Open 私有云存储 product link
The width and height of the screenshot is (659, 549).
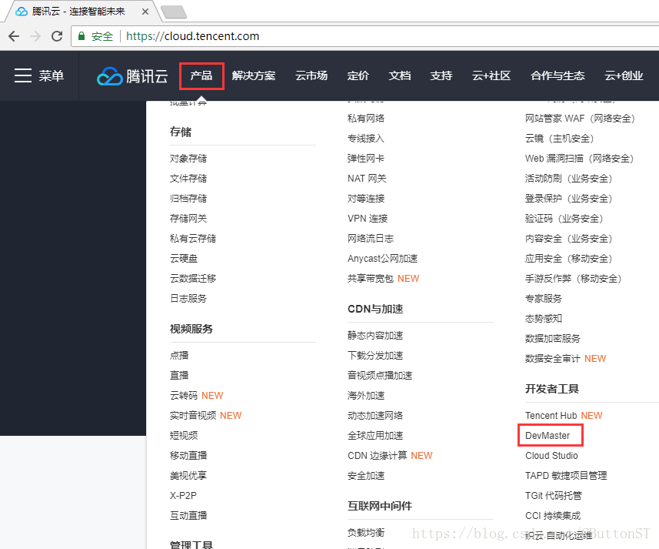pos(193,239)
